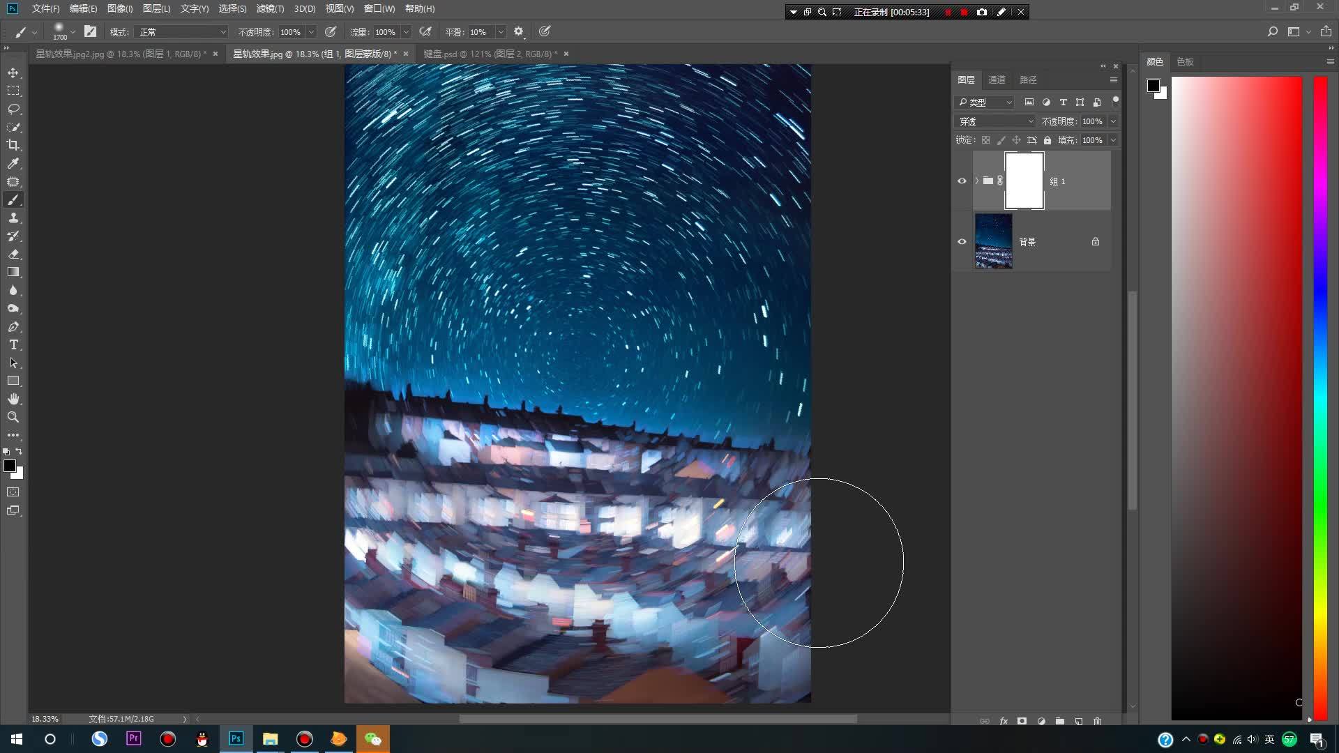This screenshot has width=1339, height=753.
Task: Click the foreground color swatch in toolbar
Action: (x=9, y=466)
